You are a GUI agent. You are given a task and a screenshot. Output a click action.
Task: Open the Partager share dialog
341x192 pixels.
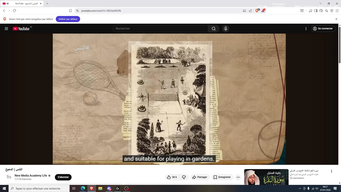(200, 177)
